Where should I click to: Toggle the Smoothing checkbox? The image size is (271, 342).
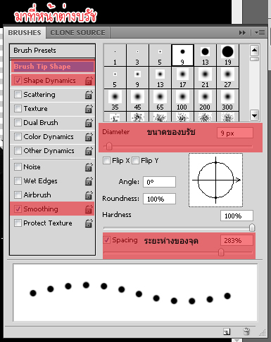(18, 209)
